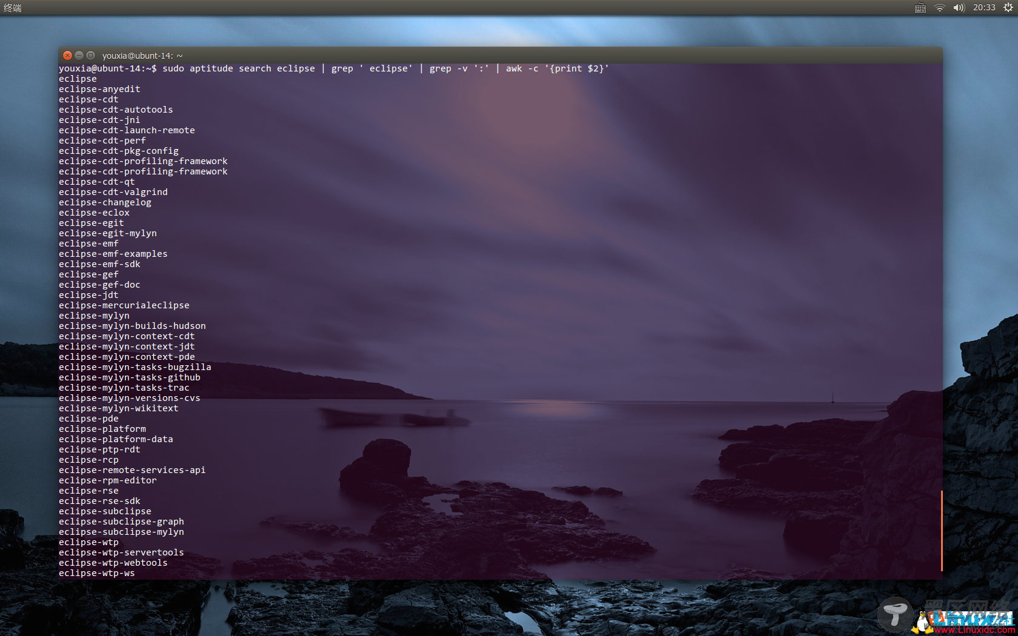
Task: Open the clock showing 20:33
Action: point(984,8)
